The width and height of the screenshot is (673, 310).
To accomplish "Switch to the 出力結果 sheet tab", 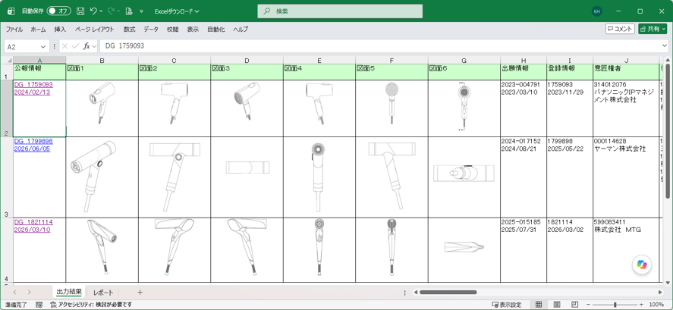I will 69,292.
